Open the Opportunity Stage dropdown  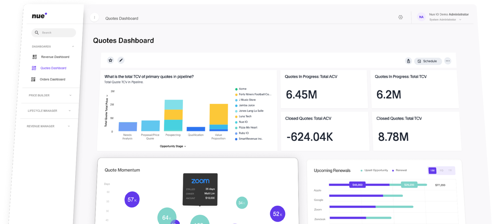pyautogui.click(x=173, y=146)
